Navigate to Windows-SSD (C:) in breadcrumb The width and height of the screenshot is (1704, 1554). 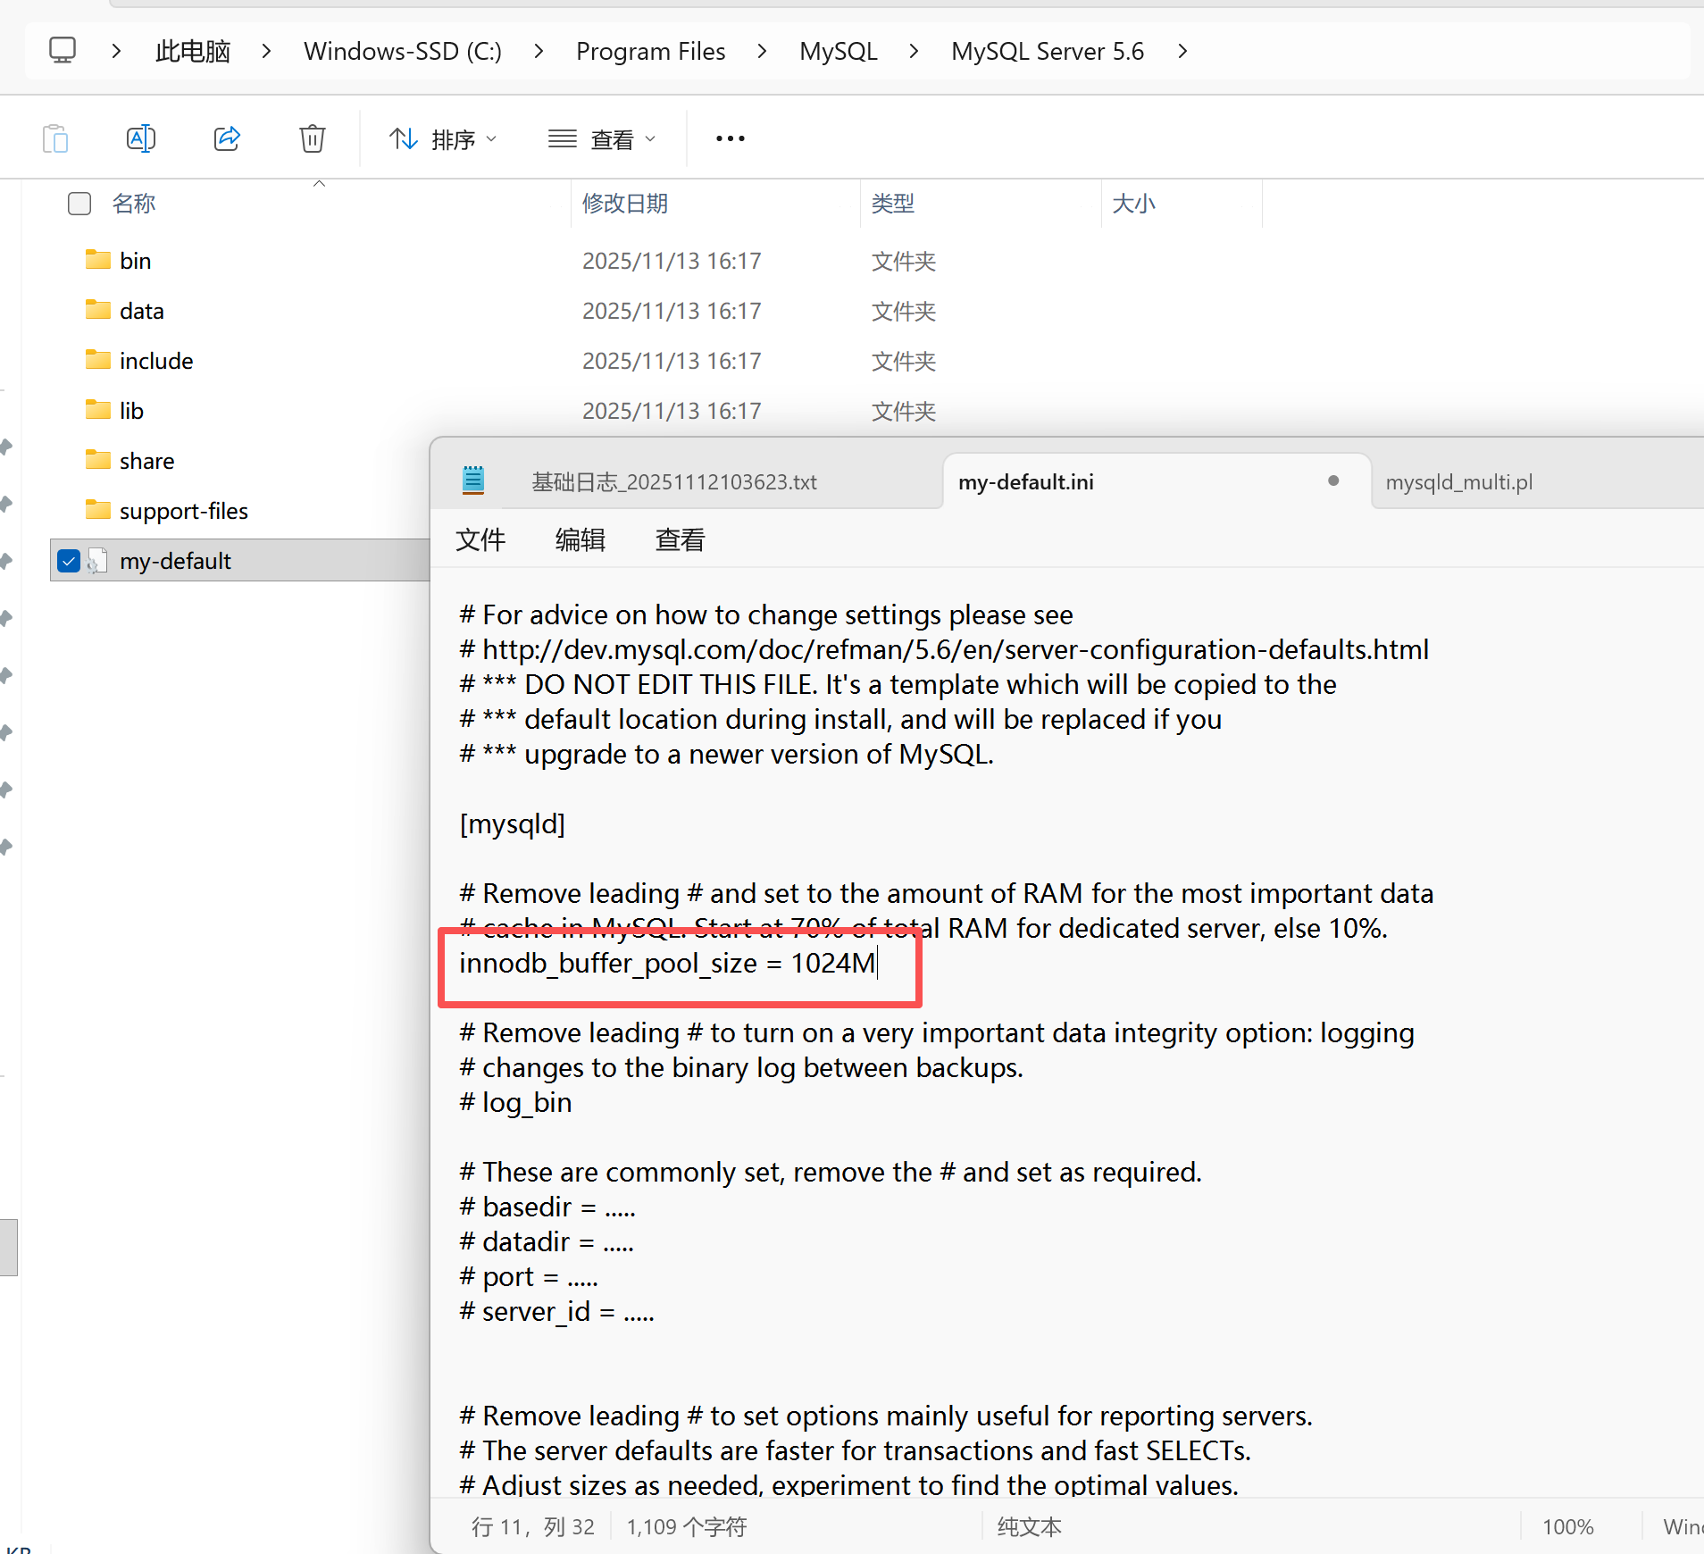coord(403,51)
